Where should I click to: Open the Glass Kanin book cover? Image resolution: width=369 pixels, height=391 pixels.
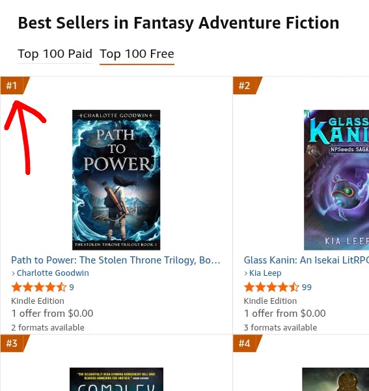[x=336, y=180]
